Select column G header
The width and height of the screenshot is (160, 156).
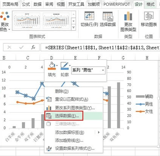click(123, 58)
